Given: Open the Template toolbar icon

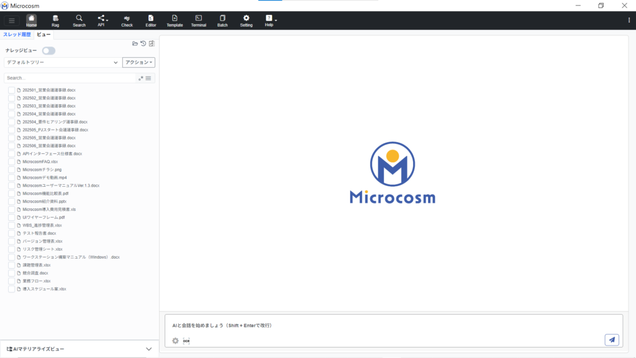Looking at the screenshot, I should click(175, 20).
